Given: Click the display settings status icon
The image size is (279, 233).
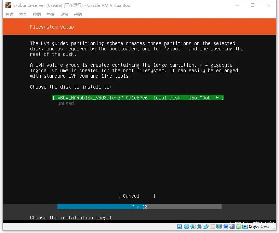Looking at the screenshot, I should (219, 227).
